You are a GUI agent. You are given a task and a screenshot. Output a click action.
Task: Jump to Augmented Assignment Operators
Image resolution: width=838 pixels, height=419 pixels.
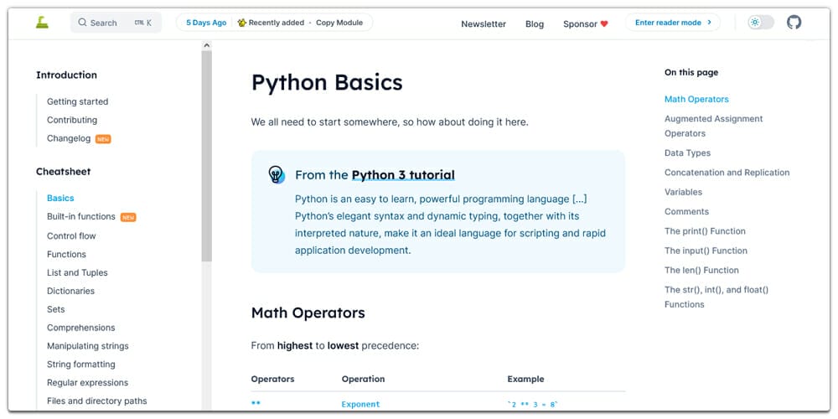pos(713,127)
